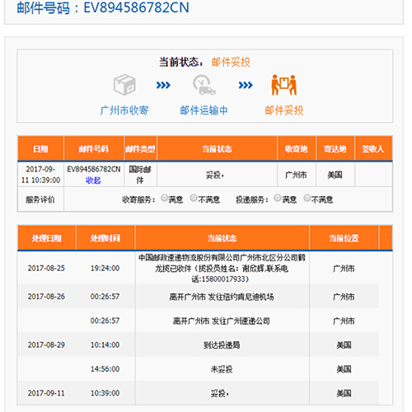Image resolution: width=412 pixels, height=412 pixels.
Task: Click tracking number EV894586782CN in table
Action: click(x=94, y=169)
